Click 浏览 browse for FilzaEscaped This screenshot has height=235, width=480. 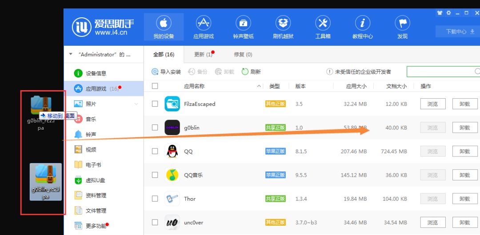[x=433, y=104]
